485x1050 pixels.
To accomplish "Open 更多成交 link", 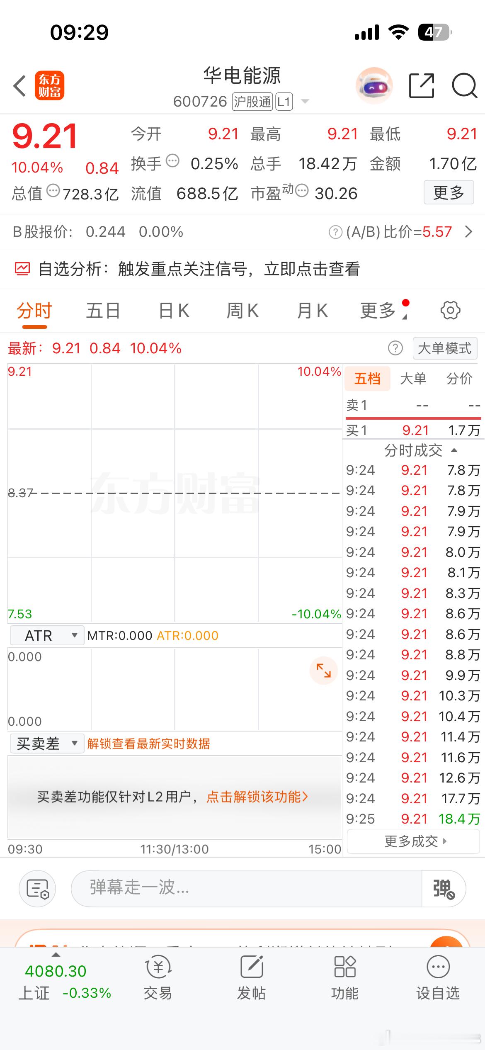I will [x=413, y=841].
